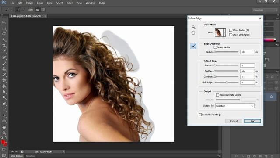Select the Hand tool in left toolbar
This screenshot has width=280, height=158.
click(x=4, y=127)
